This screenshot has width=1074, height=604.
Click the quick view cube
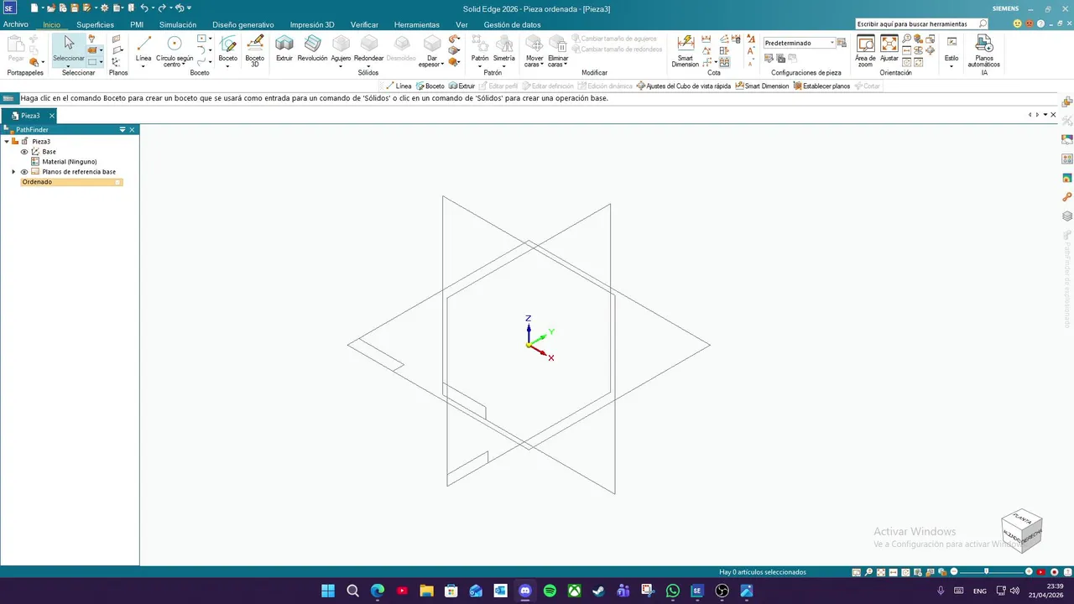coord(1021,529)
